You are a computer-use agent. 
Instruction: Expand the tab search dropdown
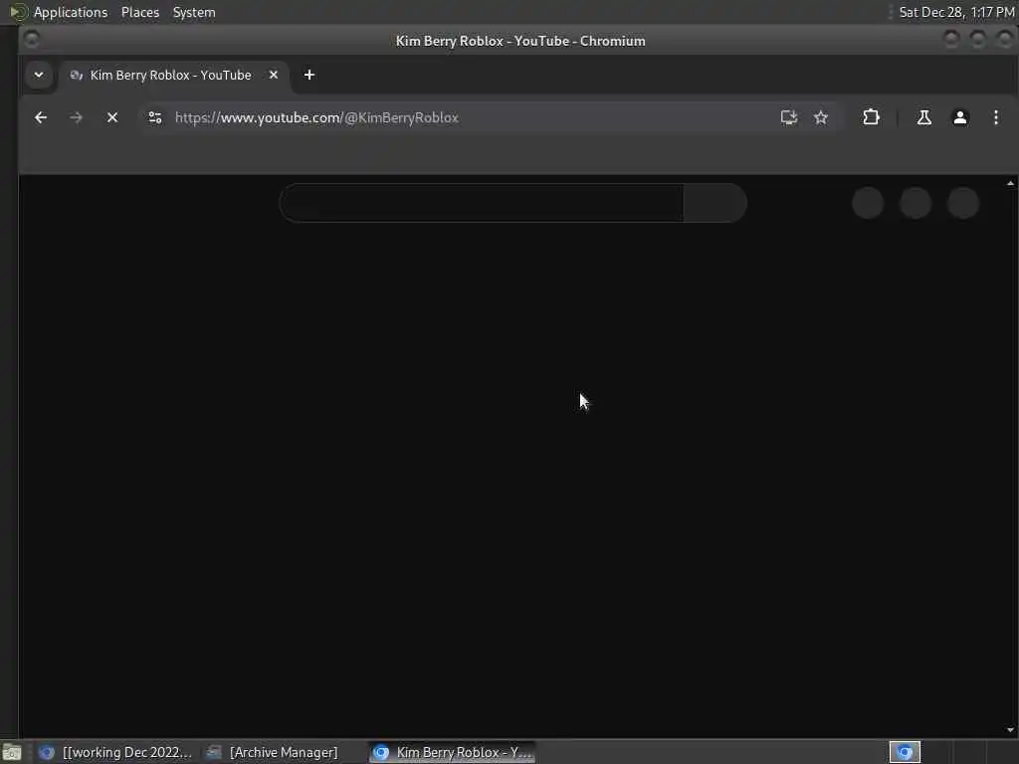(39, 75)
